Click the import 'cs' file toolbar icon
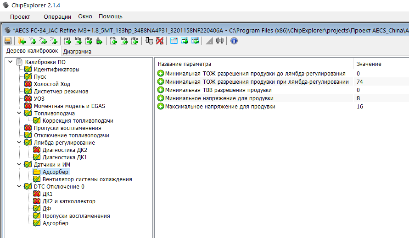The width and height of the screenshot is (409, 238). tap(113, 41)
